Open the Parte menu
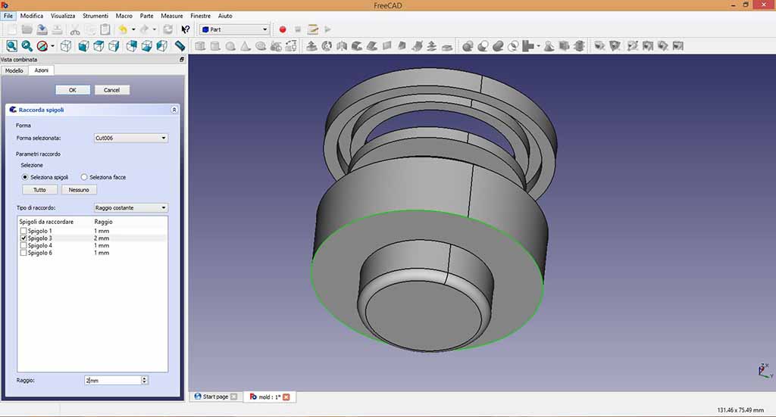The width and height of the screenshot is (776, 417). (146, 16)
